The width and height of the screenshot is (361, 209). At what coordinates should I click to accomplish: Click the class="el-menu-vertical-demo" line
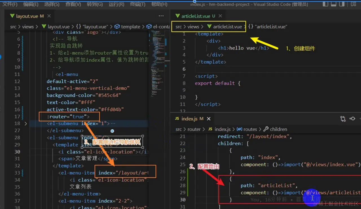coord(88,88)
